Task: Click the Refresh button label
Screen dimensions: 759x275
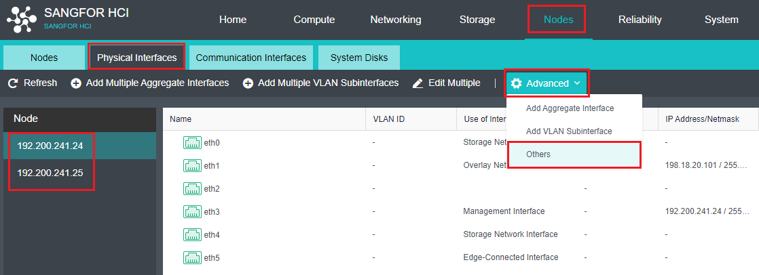Action: [x=40, y=83]
